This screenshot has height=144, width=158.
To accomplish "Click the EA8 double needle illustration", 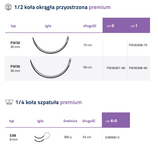I will [x=42, y=137].
